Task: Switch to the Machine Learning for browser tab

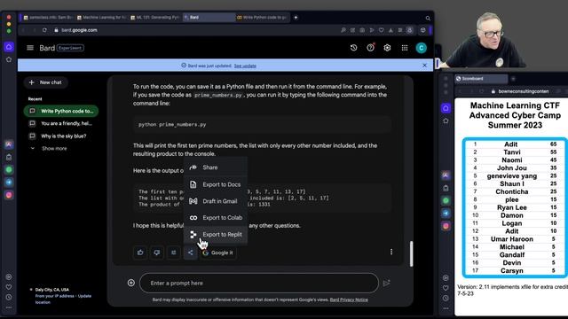Action: point(101,18)
